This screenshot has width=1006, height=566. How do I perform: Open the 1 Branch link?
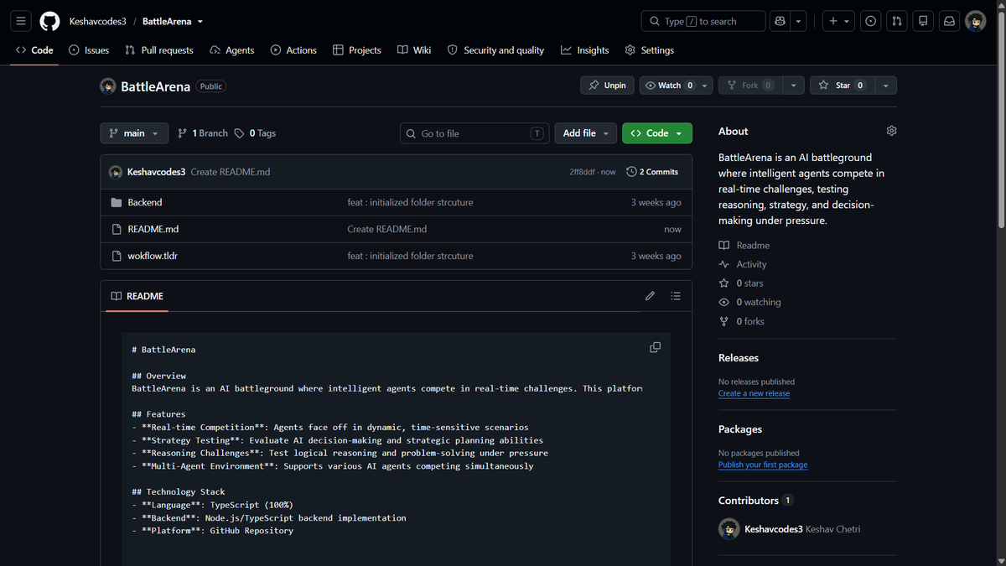[x=202, y=133]
